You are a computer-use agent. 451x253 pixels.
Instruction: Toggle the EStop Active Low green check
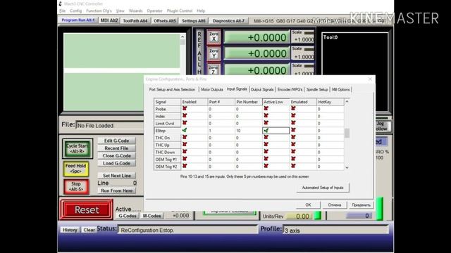[x=266, y=130]
